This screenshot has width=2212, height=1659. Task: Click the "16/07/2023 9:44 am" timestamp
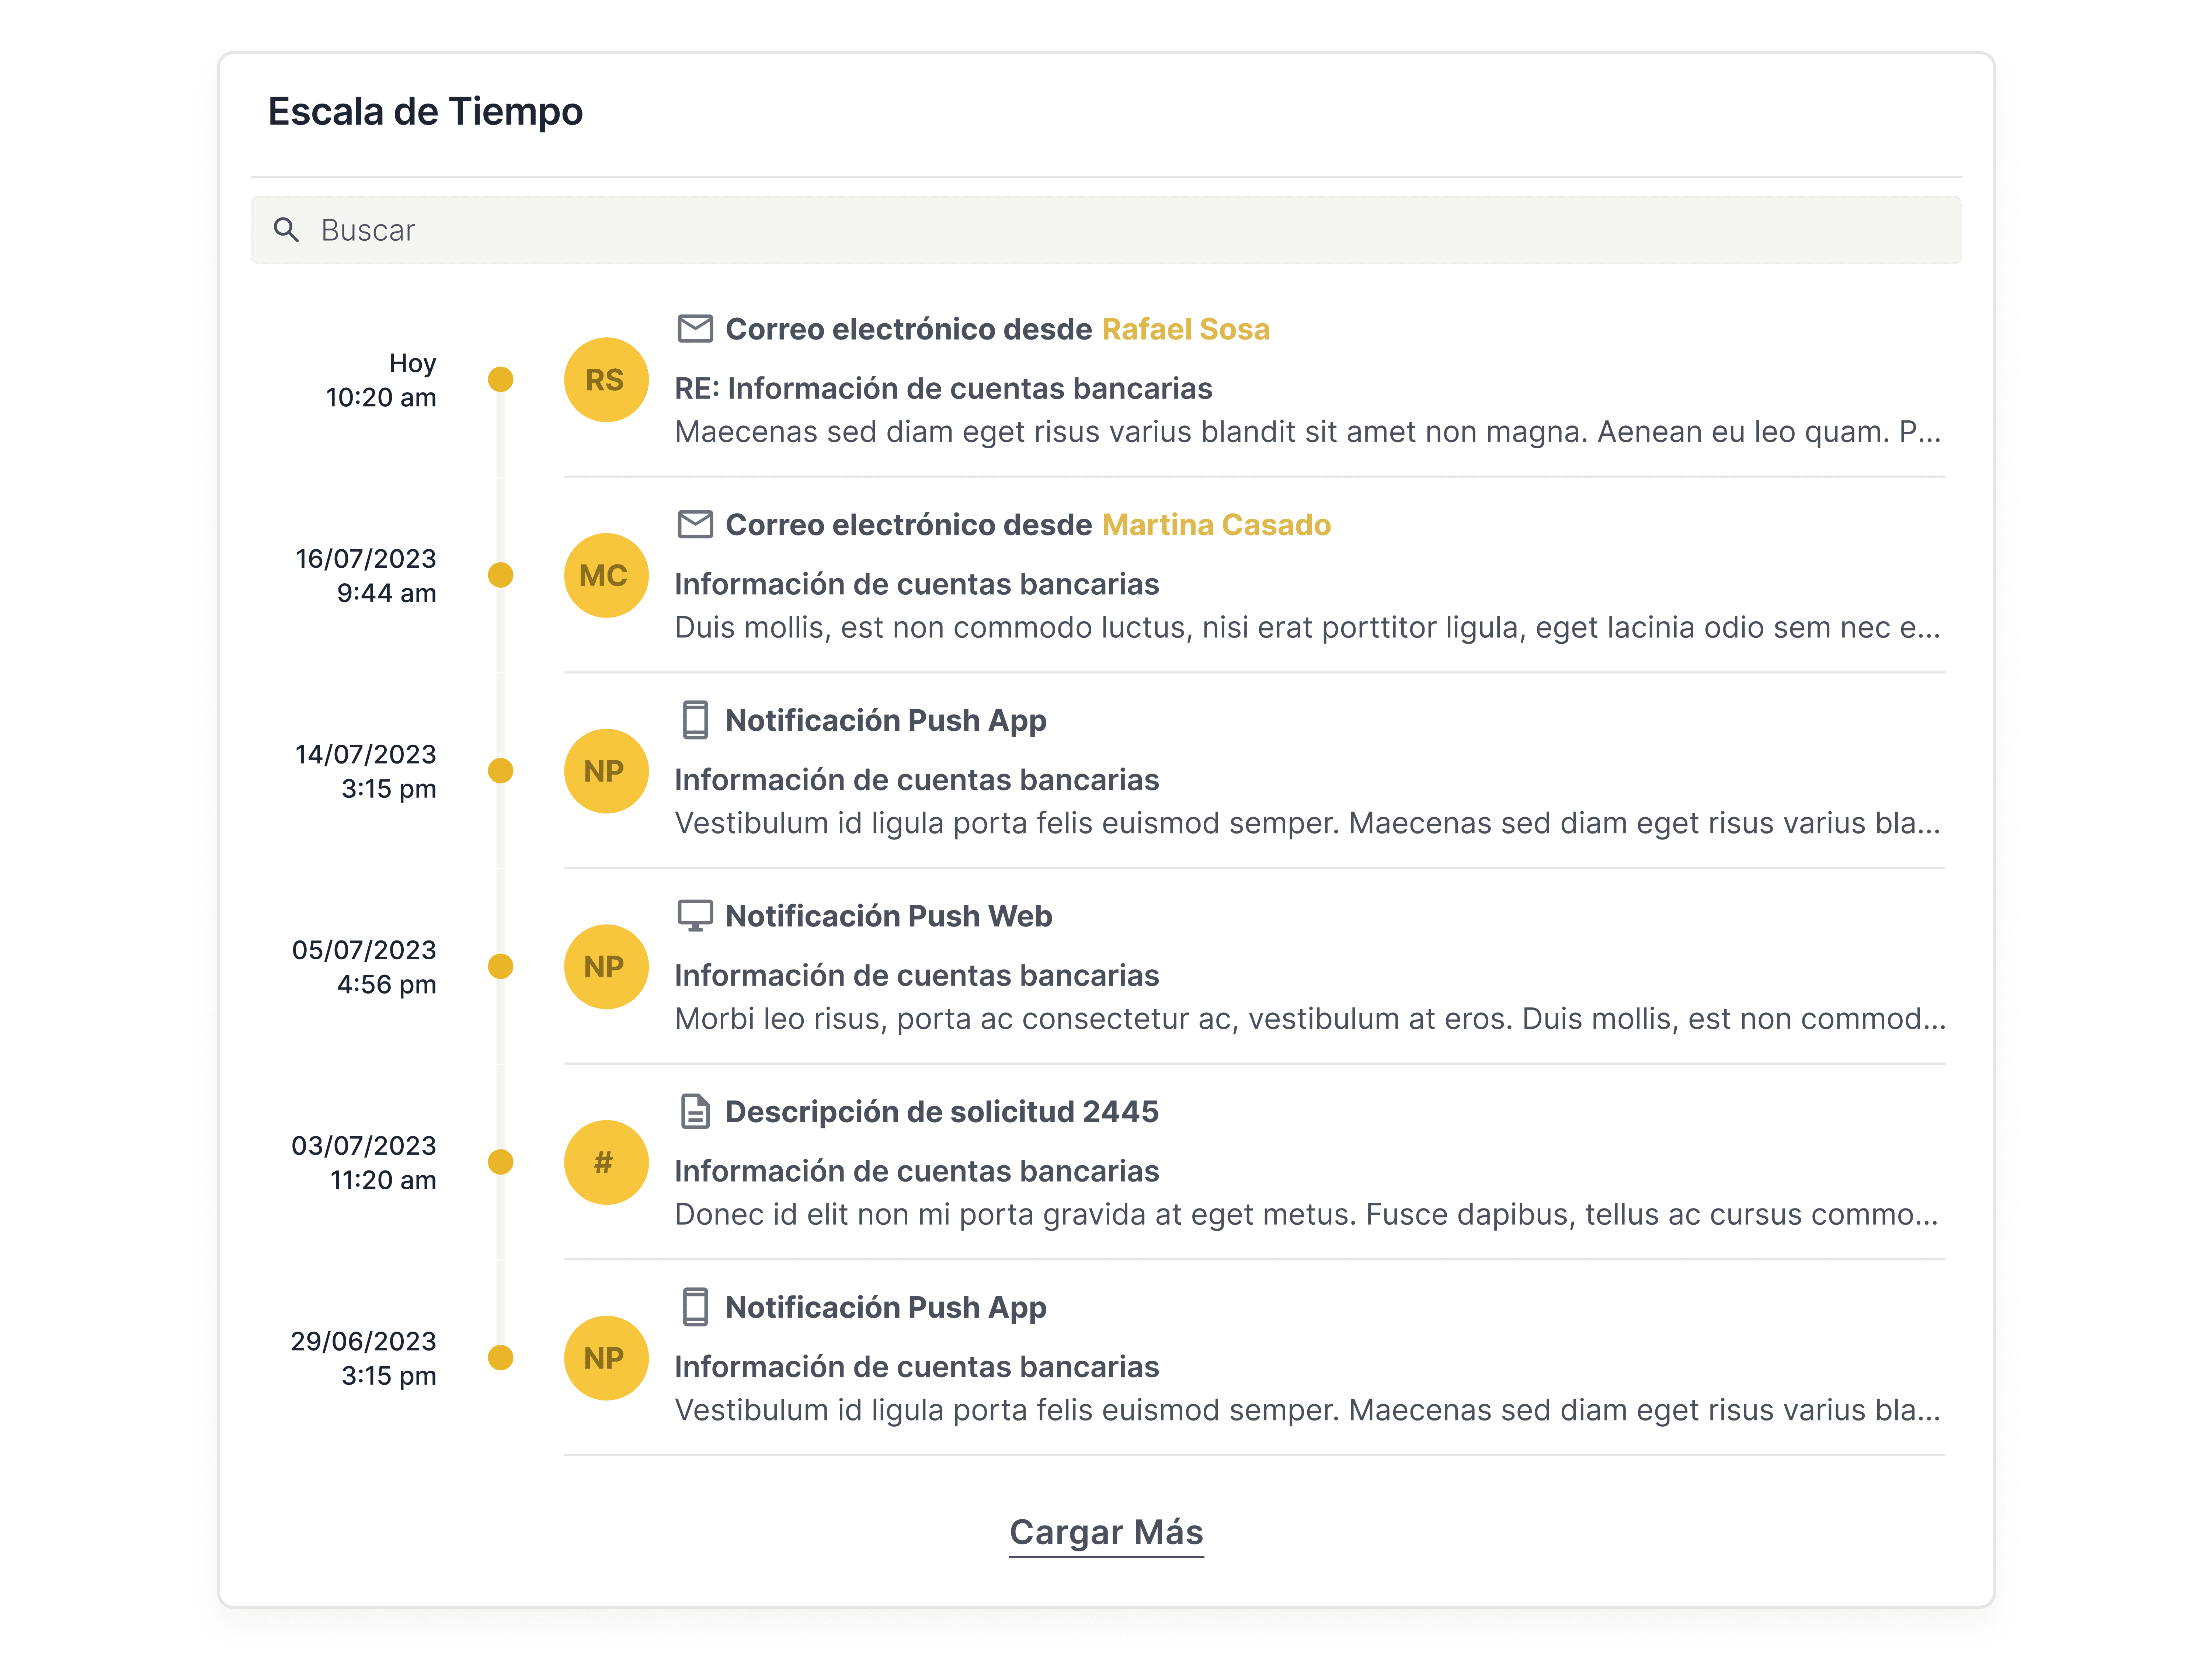(x=366, y=575)
